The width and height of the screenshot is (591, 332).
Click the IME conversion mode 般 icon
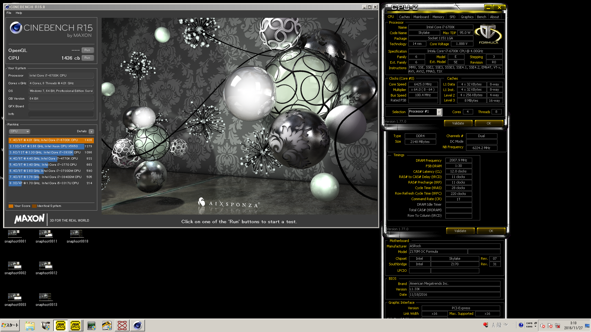click(x=499, y=325)
